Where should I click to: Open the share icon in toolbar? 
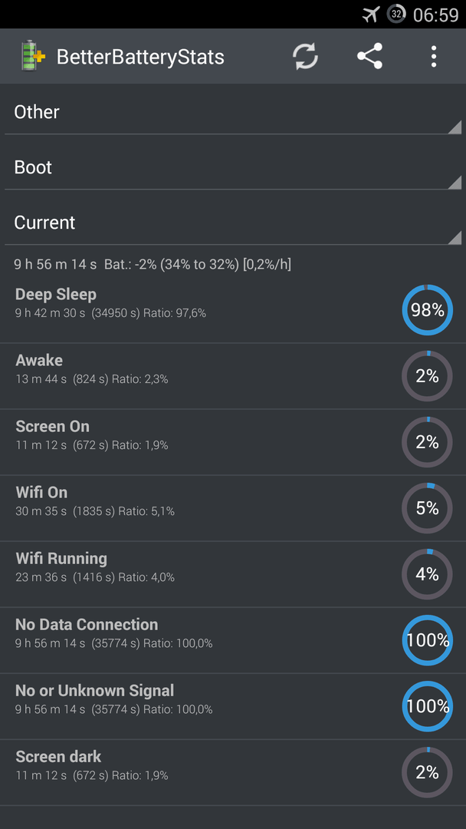coord(369,56)
